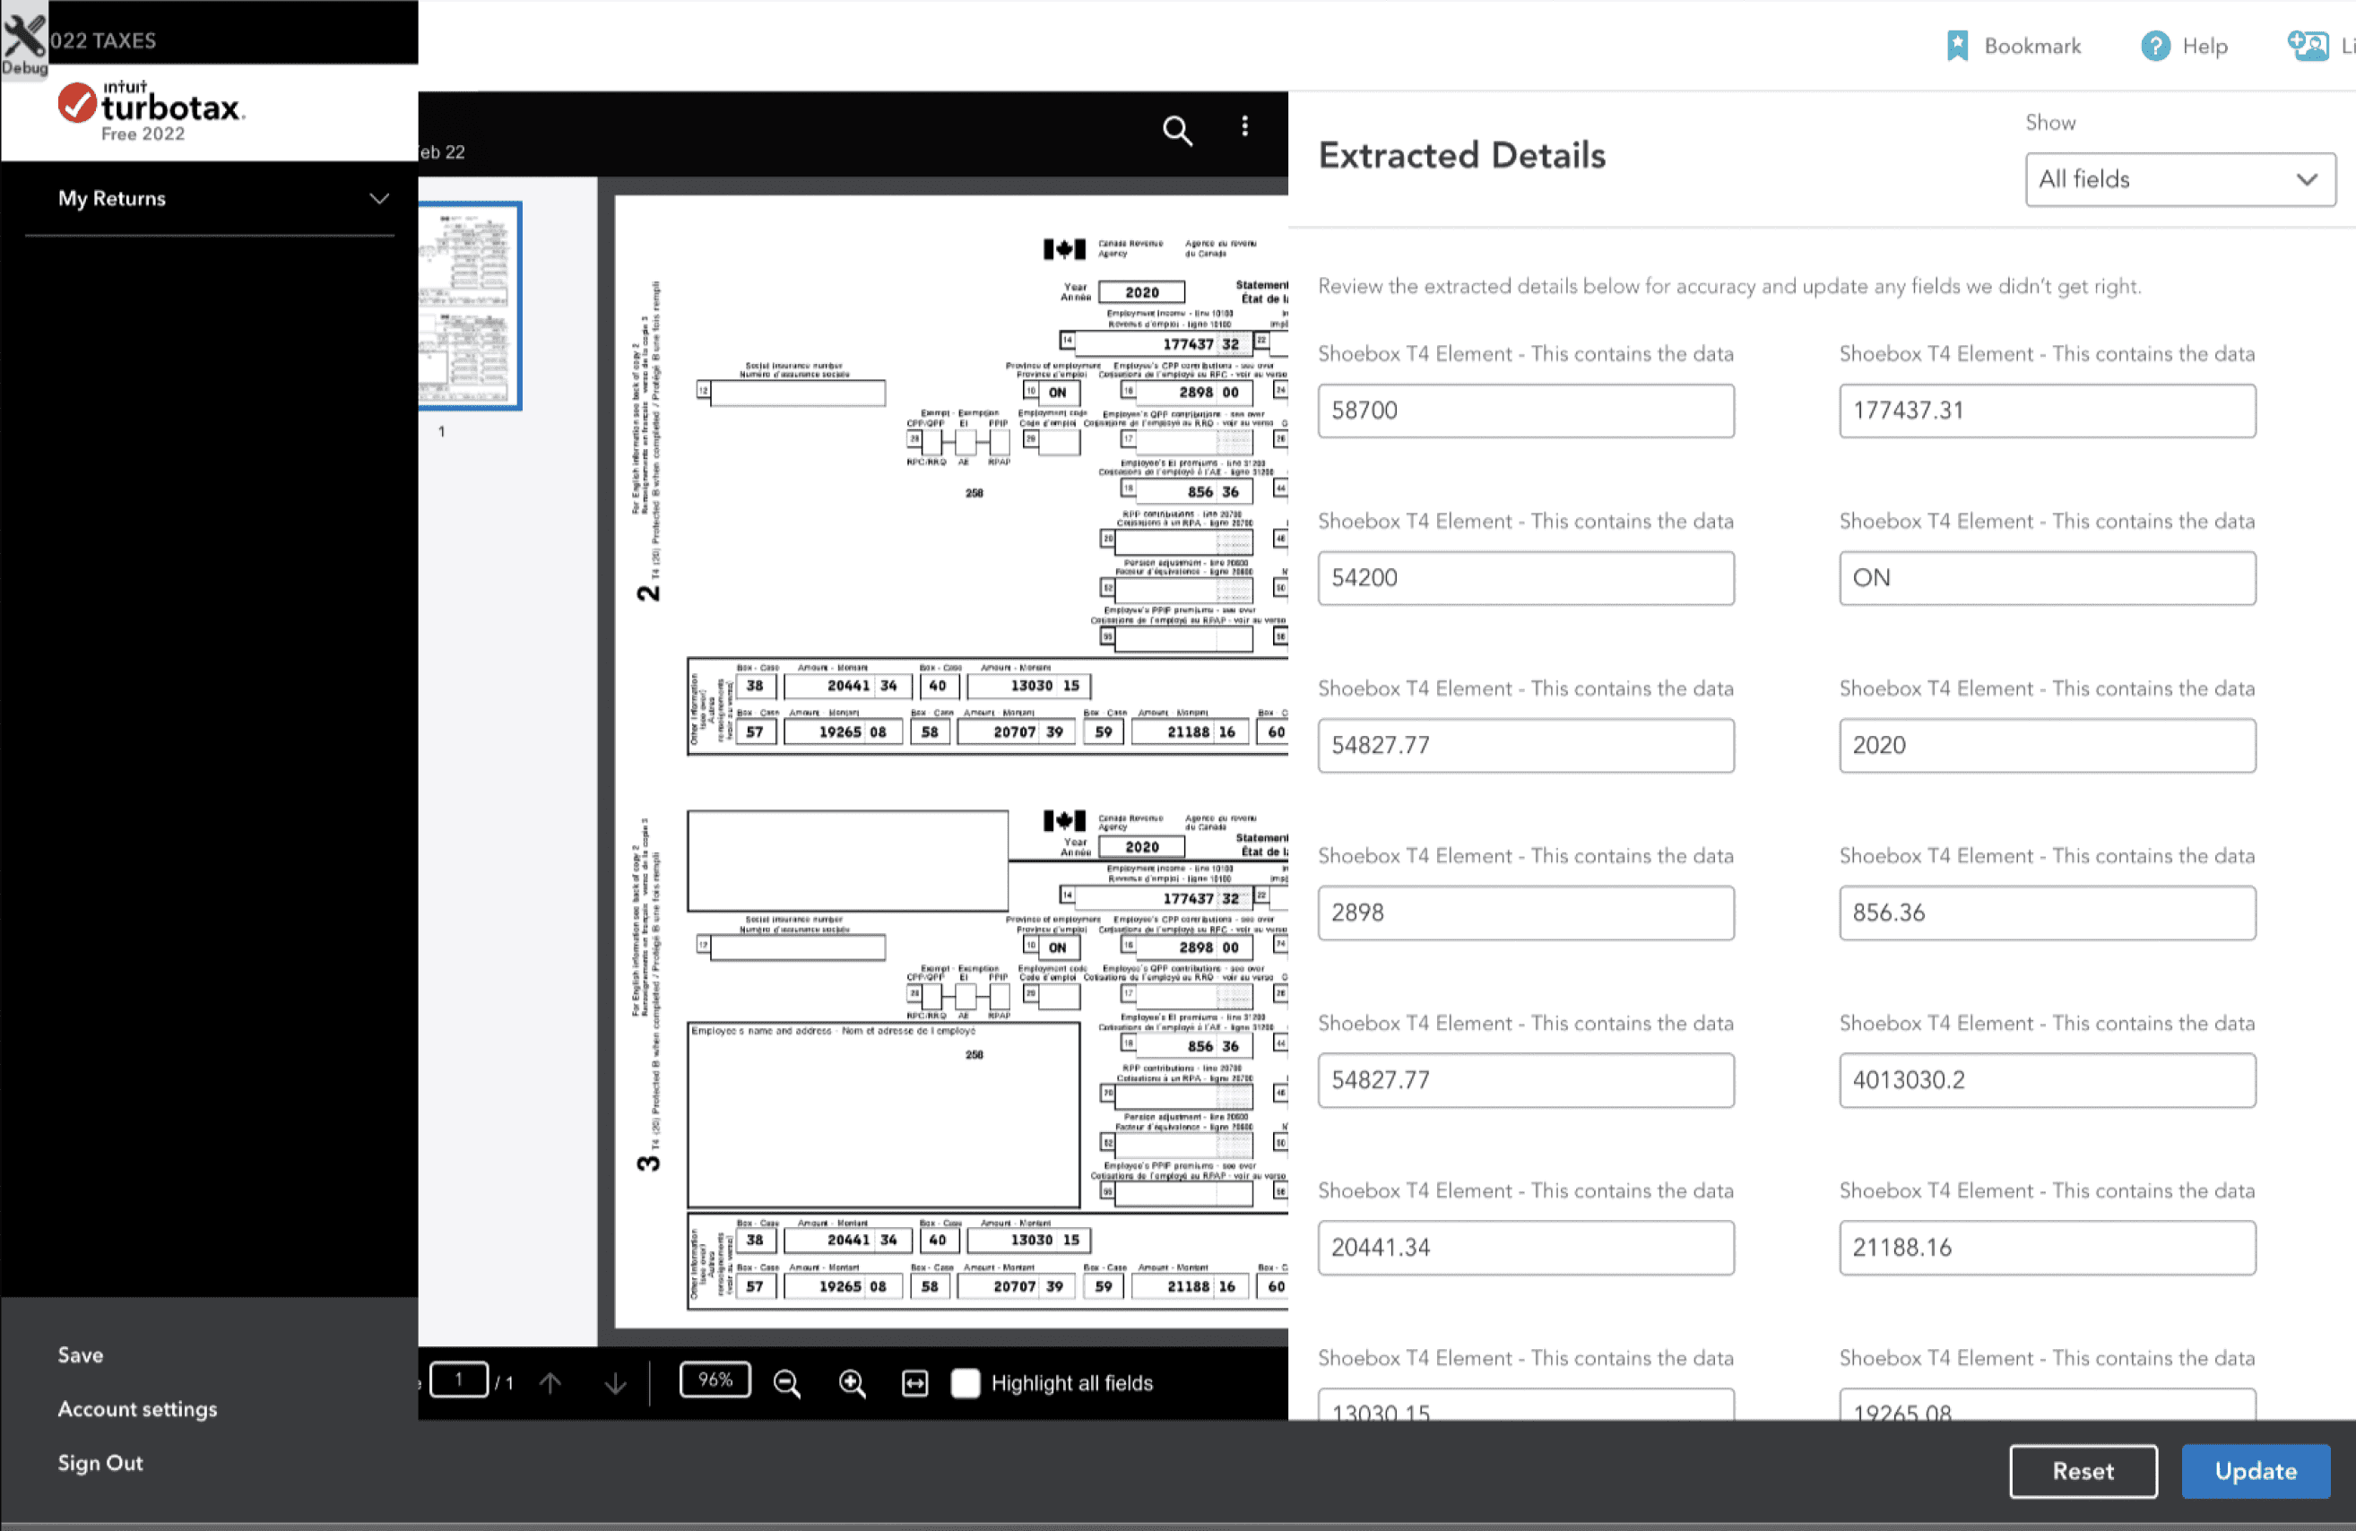The image size is (2356, 1531).
Task: Zoom out of the document
Action: coord(786,1382)
